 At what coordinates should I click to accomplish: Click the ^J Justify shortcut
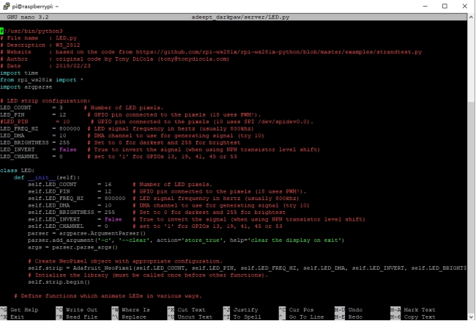point(241,310)
